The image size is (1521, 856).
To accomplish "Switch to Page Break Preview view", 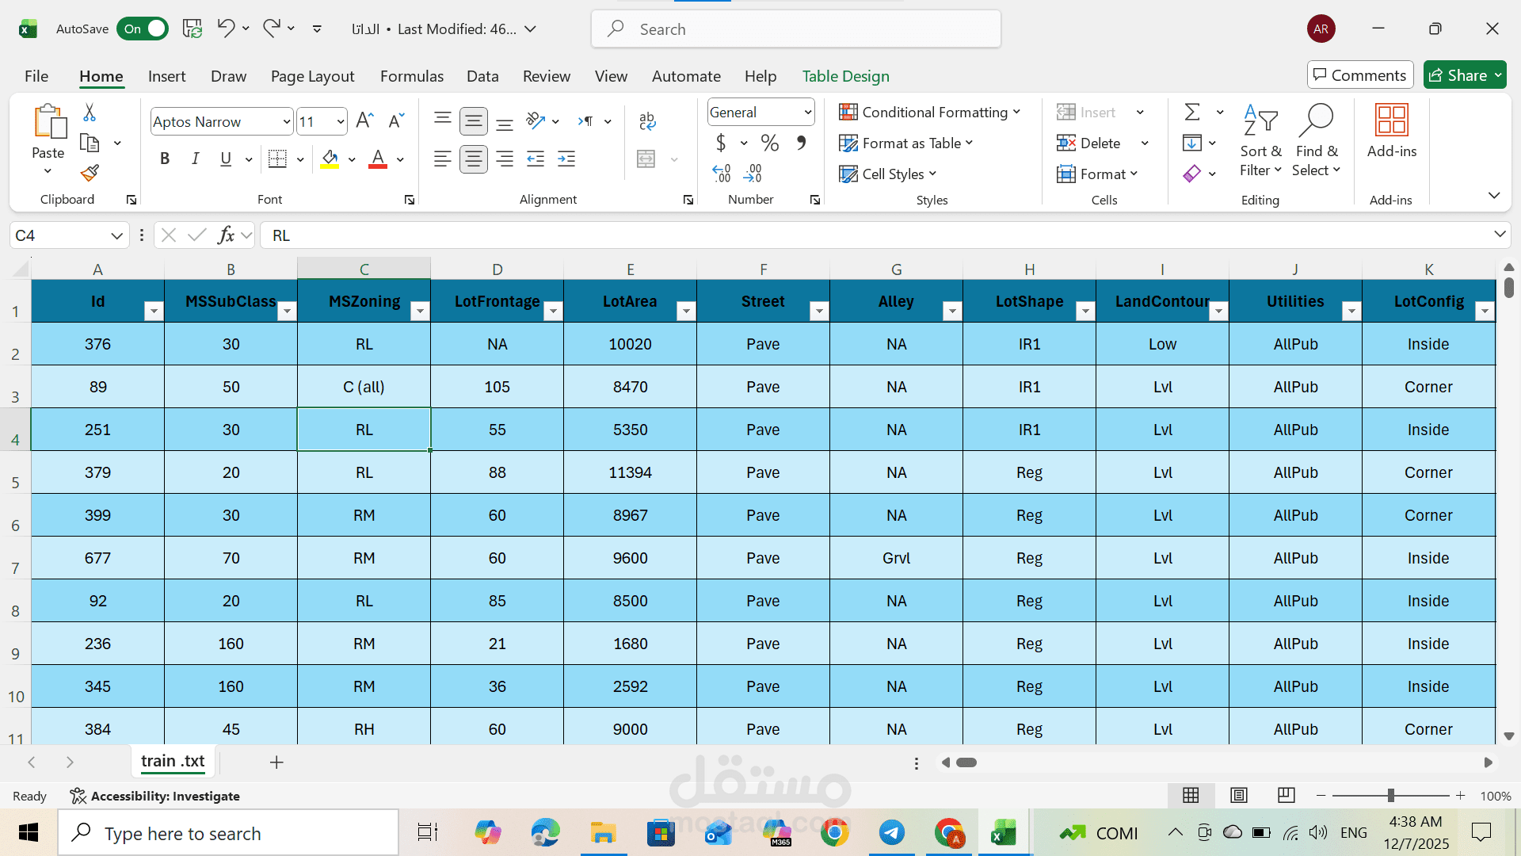I will click(x=1286, y=795).
